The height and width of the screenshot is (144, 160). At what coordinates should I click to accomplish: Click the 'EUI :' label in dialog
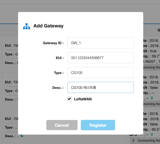tap(59, 58)
